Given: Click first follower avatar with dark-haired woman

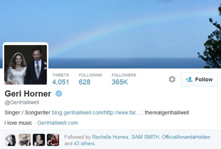Looking at the screenshot, I should [11, 140].
